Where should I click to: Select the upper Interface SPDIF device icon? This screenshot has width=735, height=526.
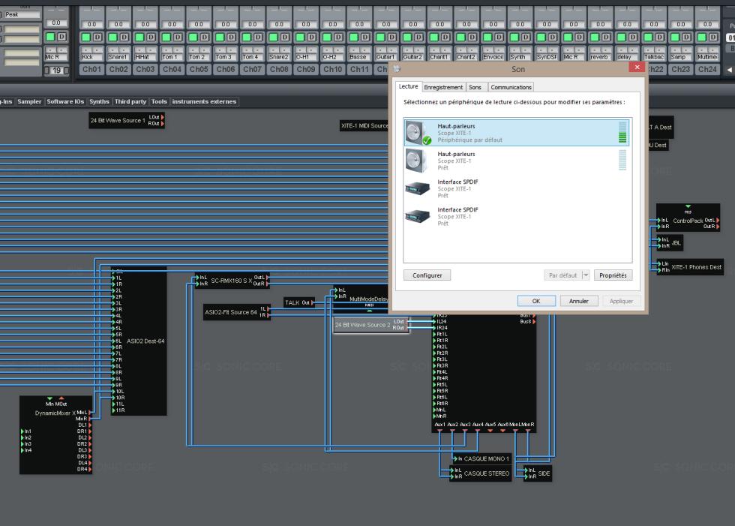point(417,188)
